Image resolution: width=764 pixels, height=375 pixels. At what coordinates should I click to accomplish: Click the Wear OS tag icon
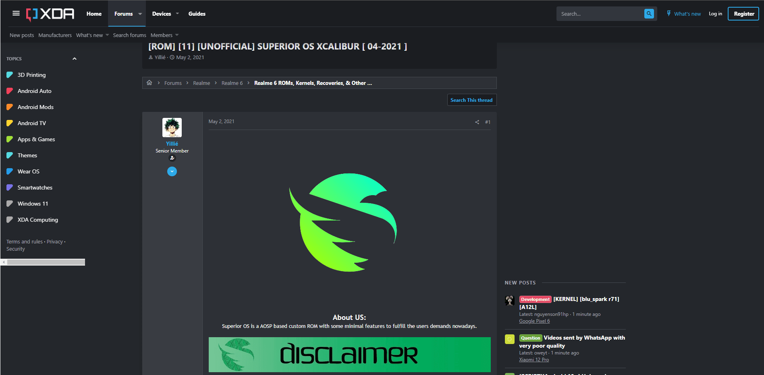tap(10, 171)
